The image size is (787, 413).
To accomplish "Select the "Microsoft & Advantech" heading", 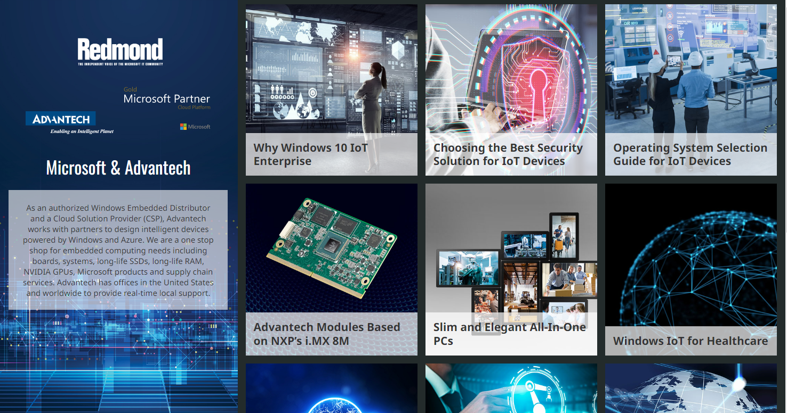I will 118,168.
